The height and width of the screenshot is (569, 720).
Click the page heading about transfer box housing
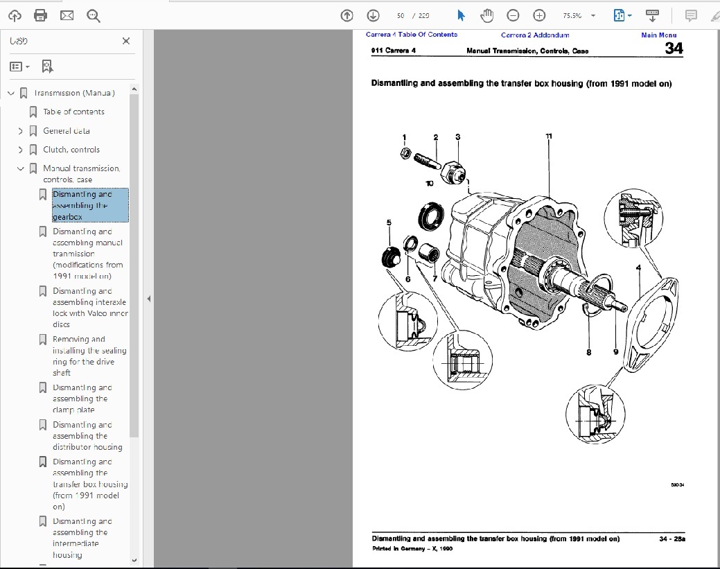(521, 84)
